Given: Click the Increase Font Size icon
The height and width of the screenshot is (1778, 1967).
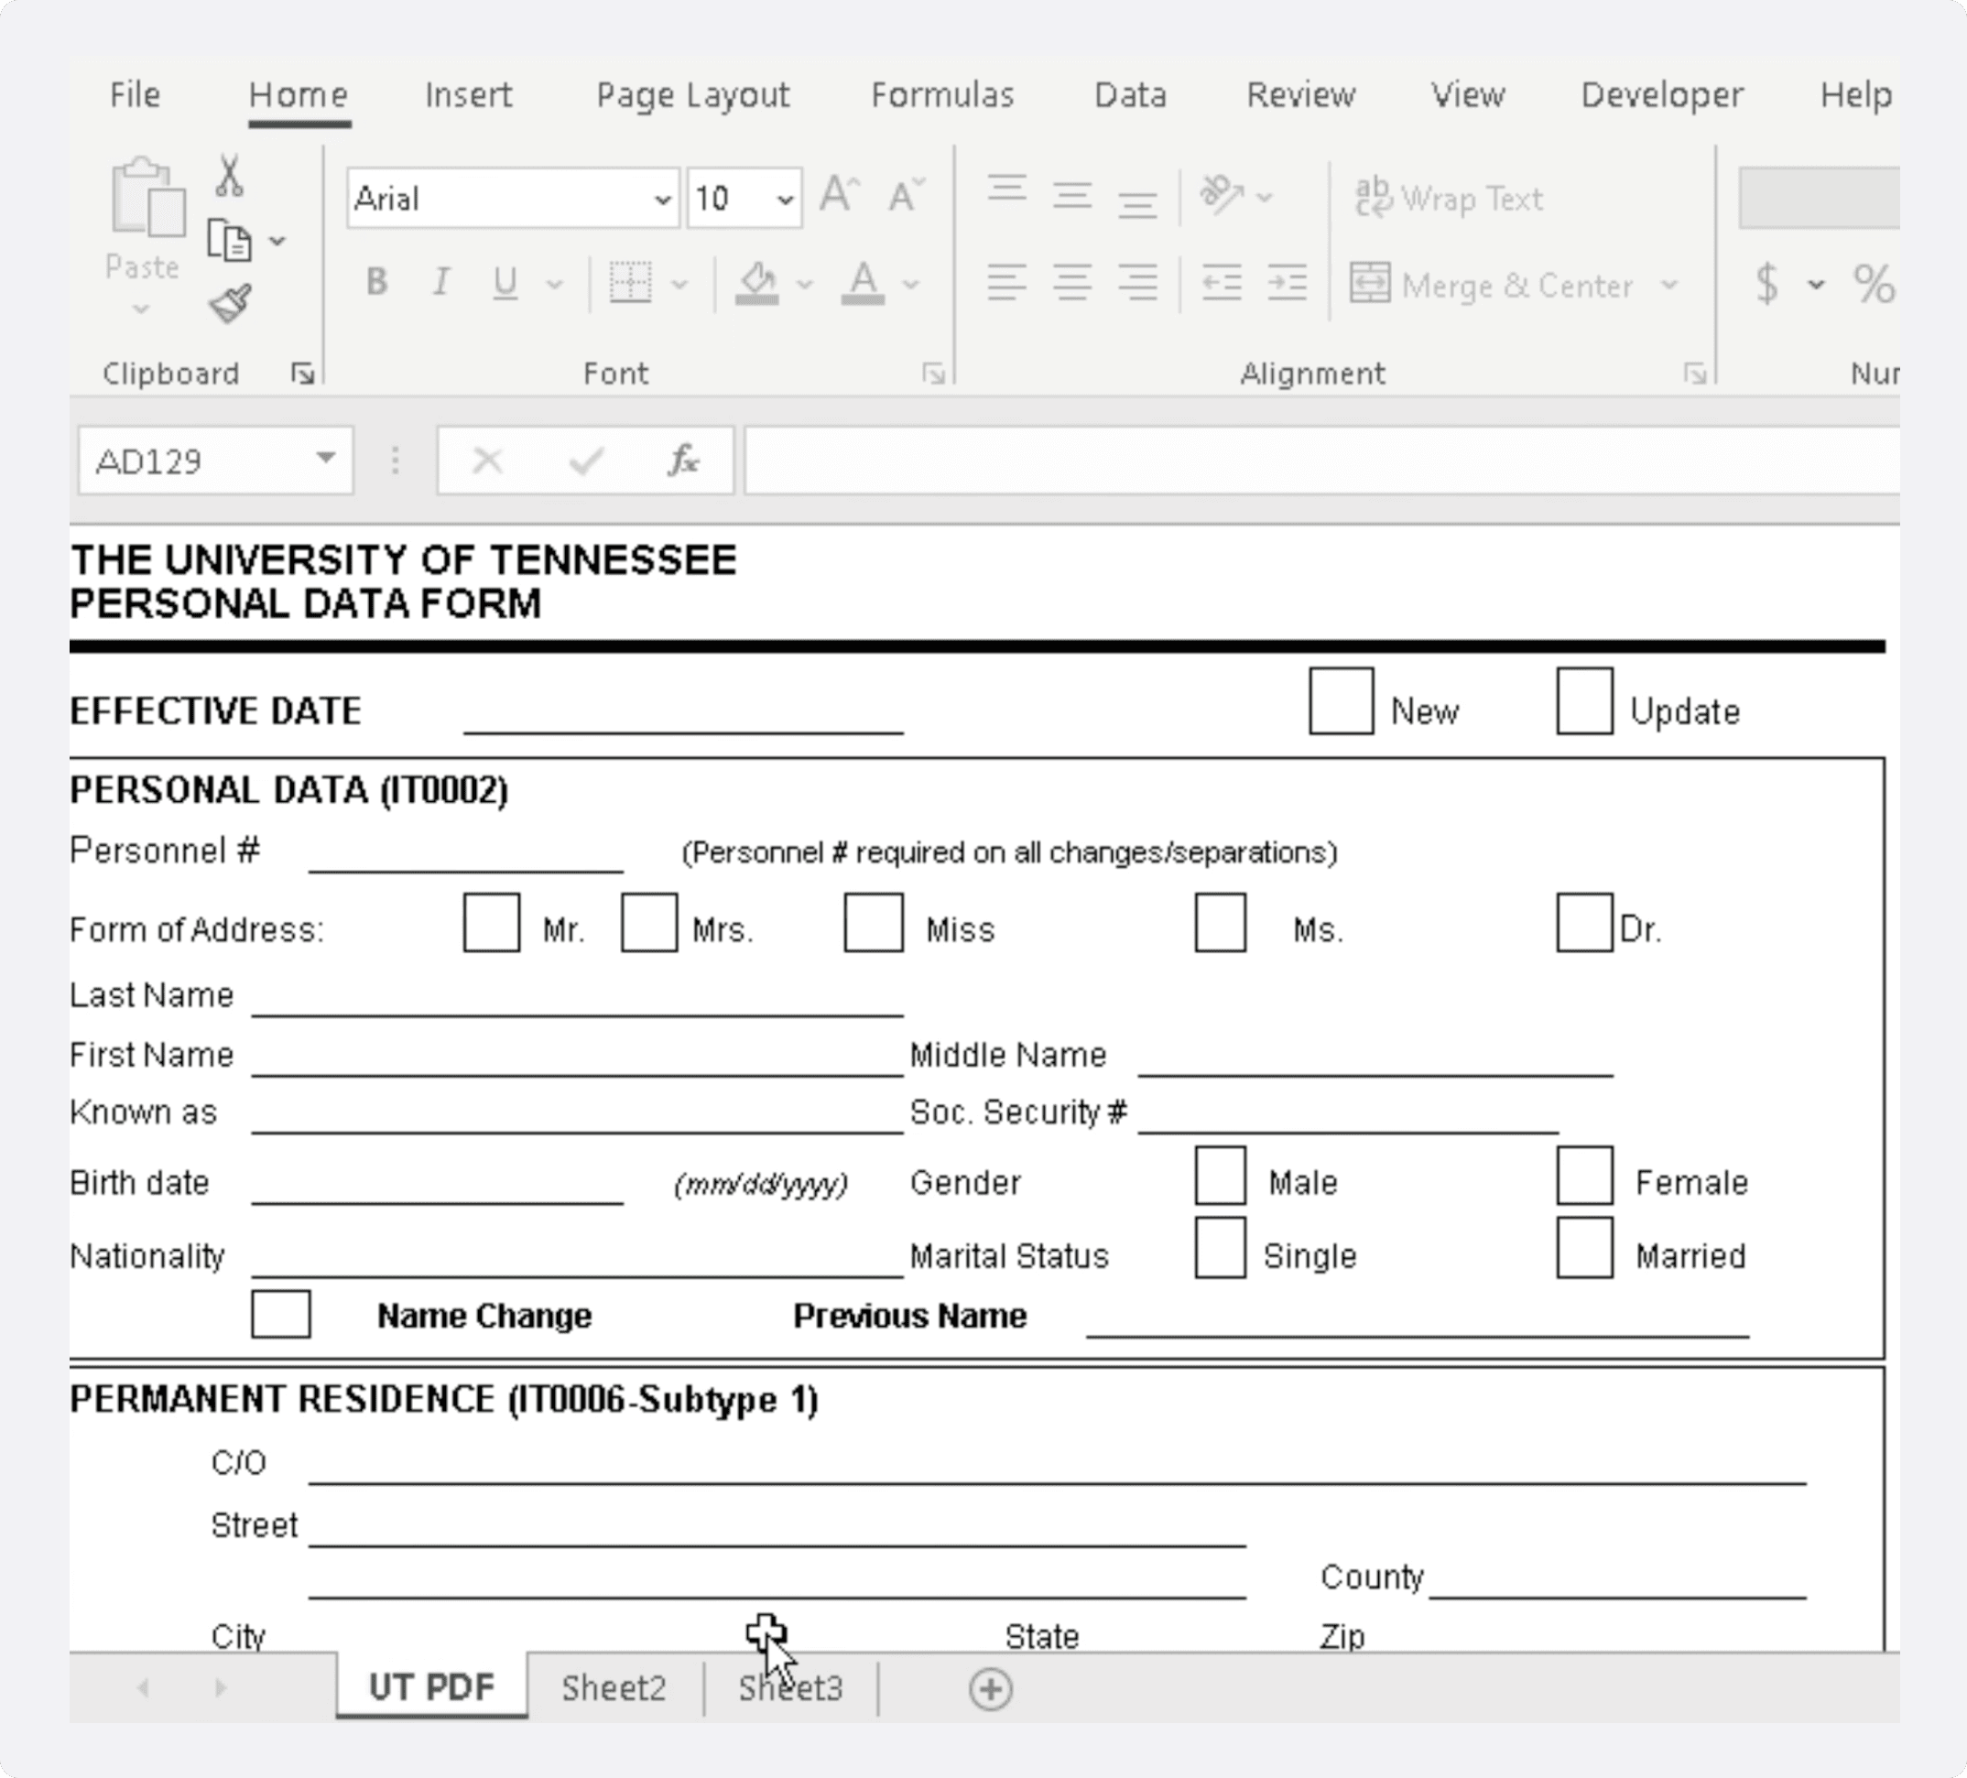Looking at the screenshot, I should (x=838, y=195).
